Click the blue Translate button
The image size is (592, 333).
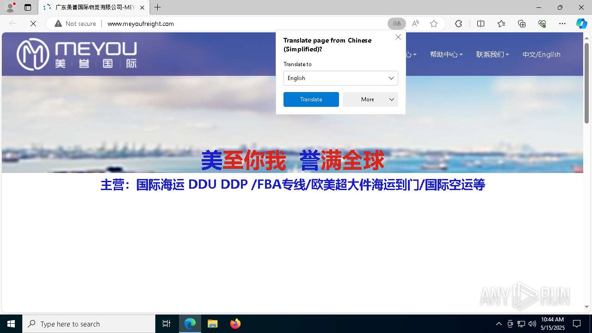(x=311, y=99)
